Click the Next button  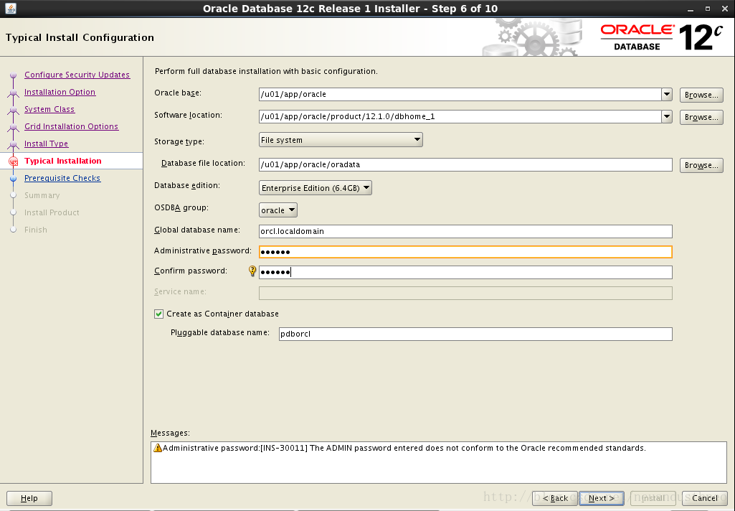pos(602,498)
